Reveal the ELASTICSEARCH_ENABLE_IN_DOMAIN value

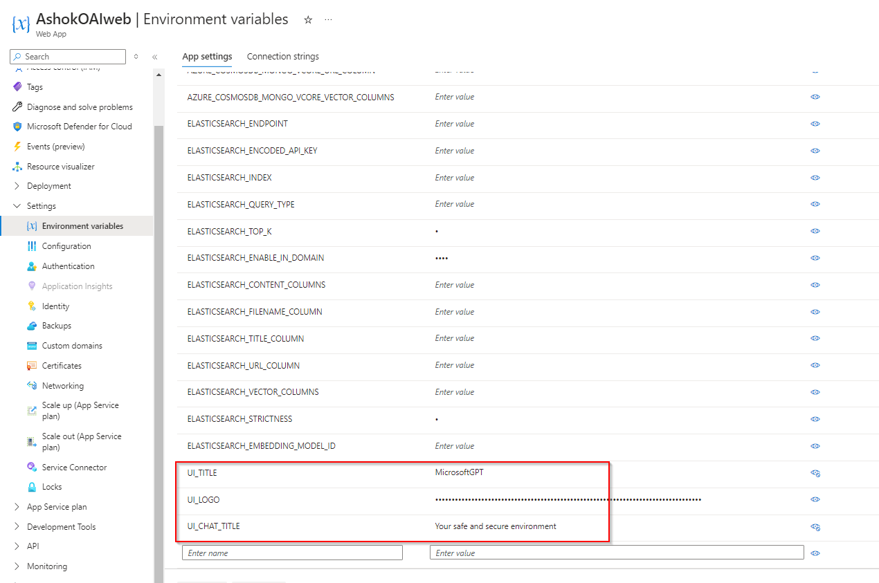(815, 258)
